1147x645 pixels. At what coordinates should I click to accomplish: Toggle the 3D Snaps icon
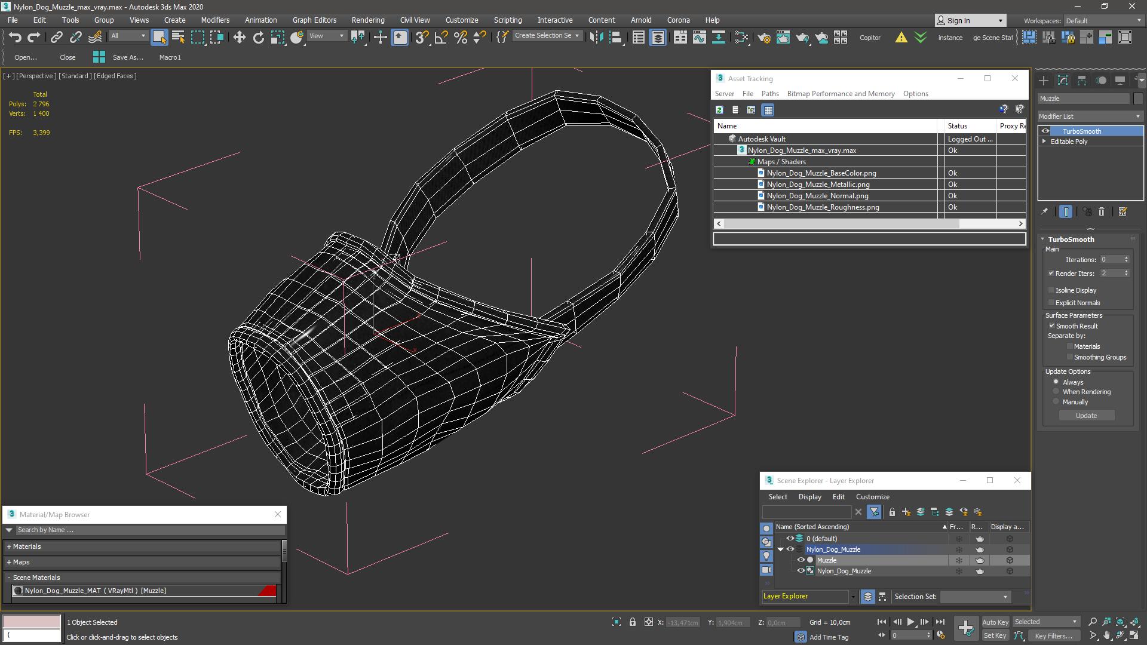click(x=422, y=37)
